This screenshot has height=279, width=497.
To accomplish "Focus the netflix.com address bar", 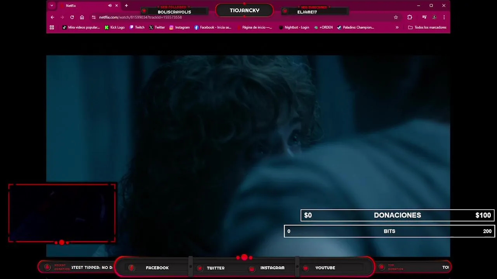I will 245,17.
